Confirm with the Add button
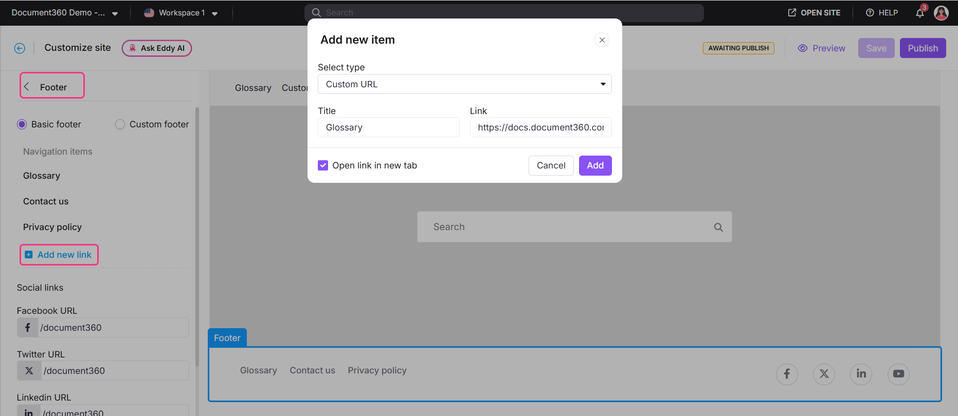The image size is (958, 416). (595, 165)
